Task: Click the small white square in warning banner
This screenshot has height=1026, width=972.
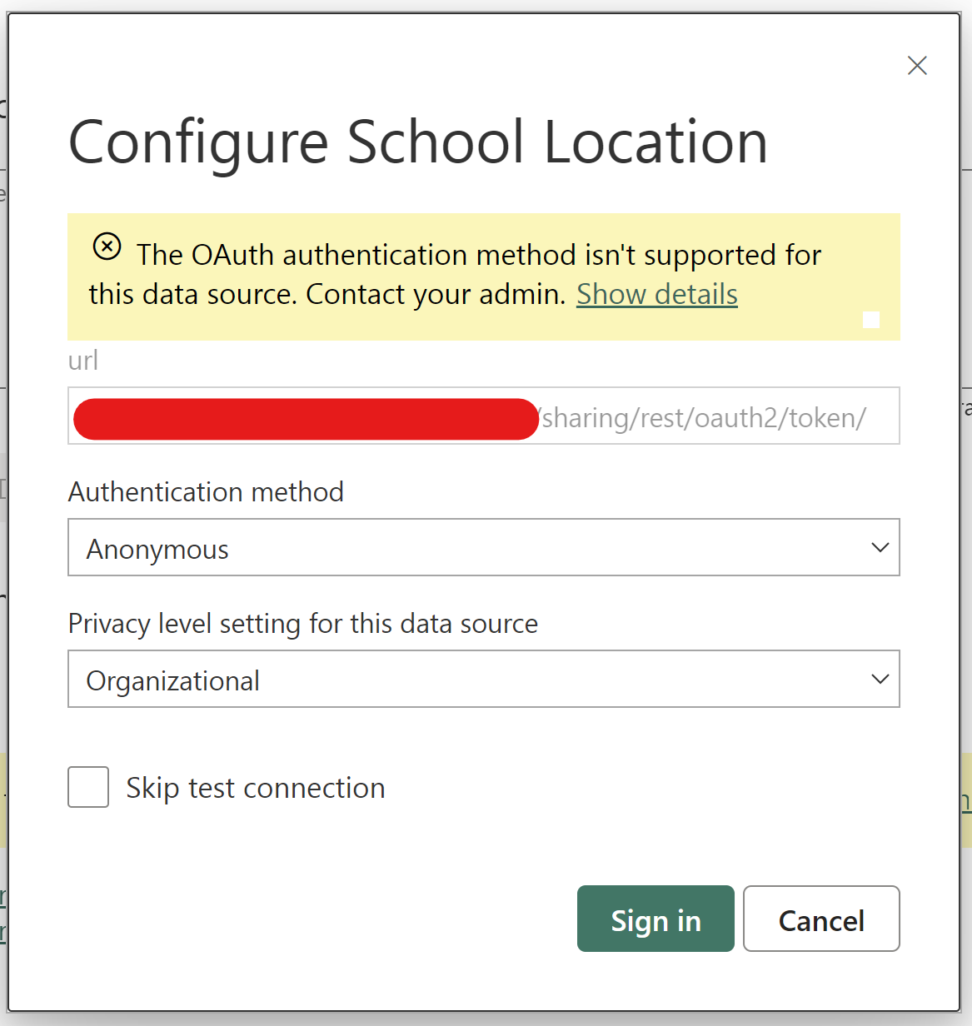Action: 871,320
